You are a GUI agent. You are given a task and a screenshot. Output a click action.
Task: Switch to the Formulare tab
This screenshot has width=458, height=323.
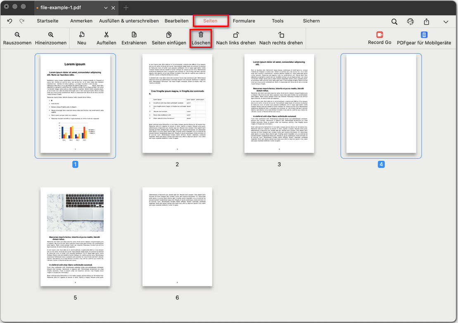244,21
